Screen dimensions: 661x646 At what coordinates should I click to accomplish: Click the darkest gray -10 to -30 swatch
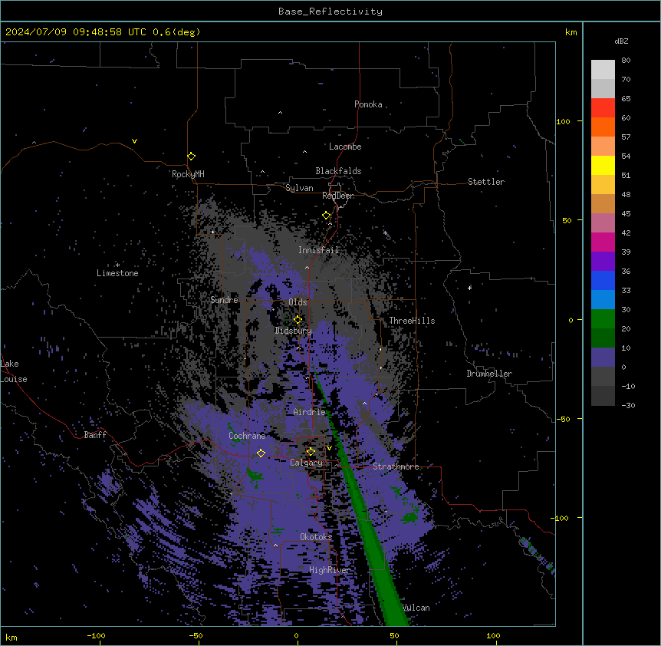pos(603,396)
